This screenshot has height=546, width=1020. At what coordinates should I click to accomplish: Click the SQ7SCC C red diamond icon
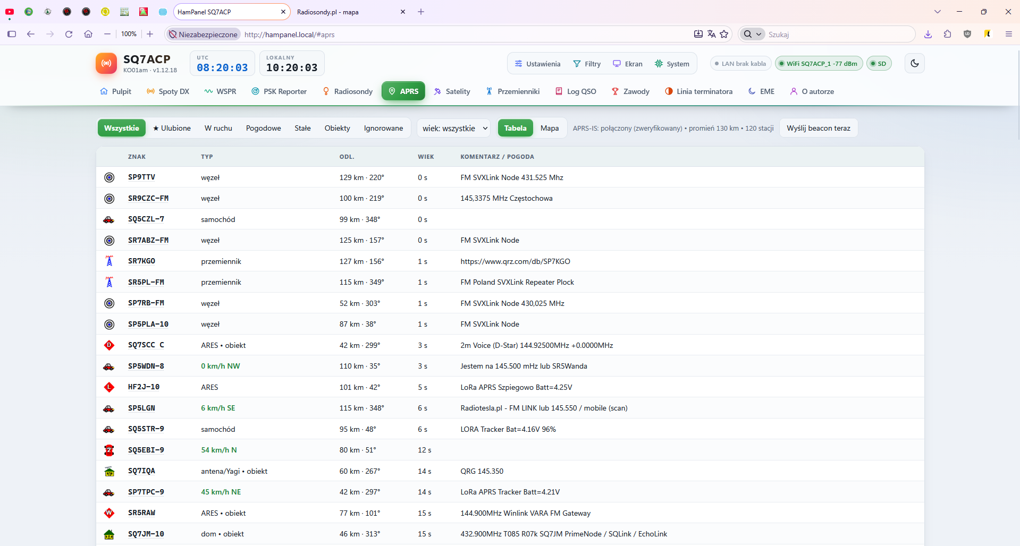tap(109, 345)
